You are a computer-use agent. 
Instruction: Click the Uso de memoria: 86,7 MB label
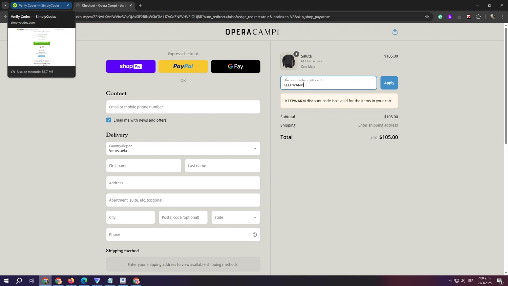35,72
